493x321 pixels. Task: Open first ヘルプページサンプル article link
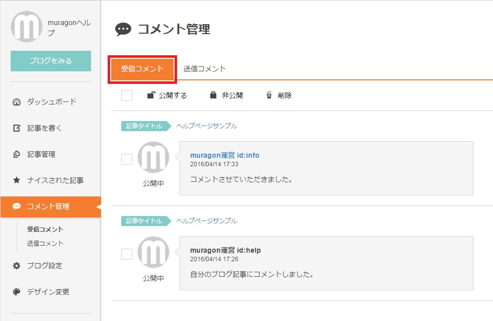206,126
